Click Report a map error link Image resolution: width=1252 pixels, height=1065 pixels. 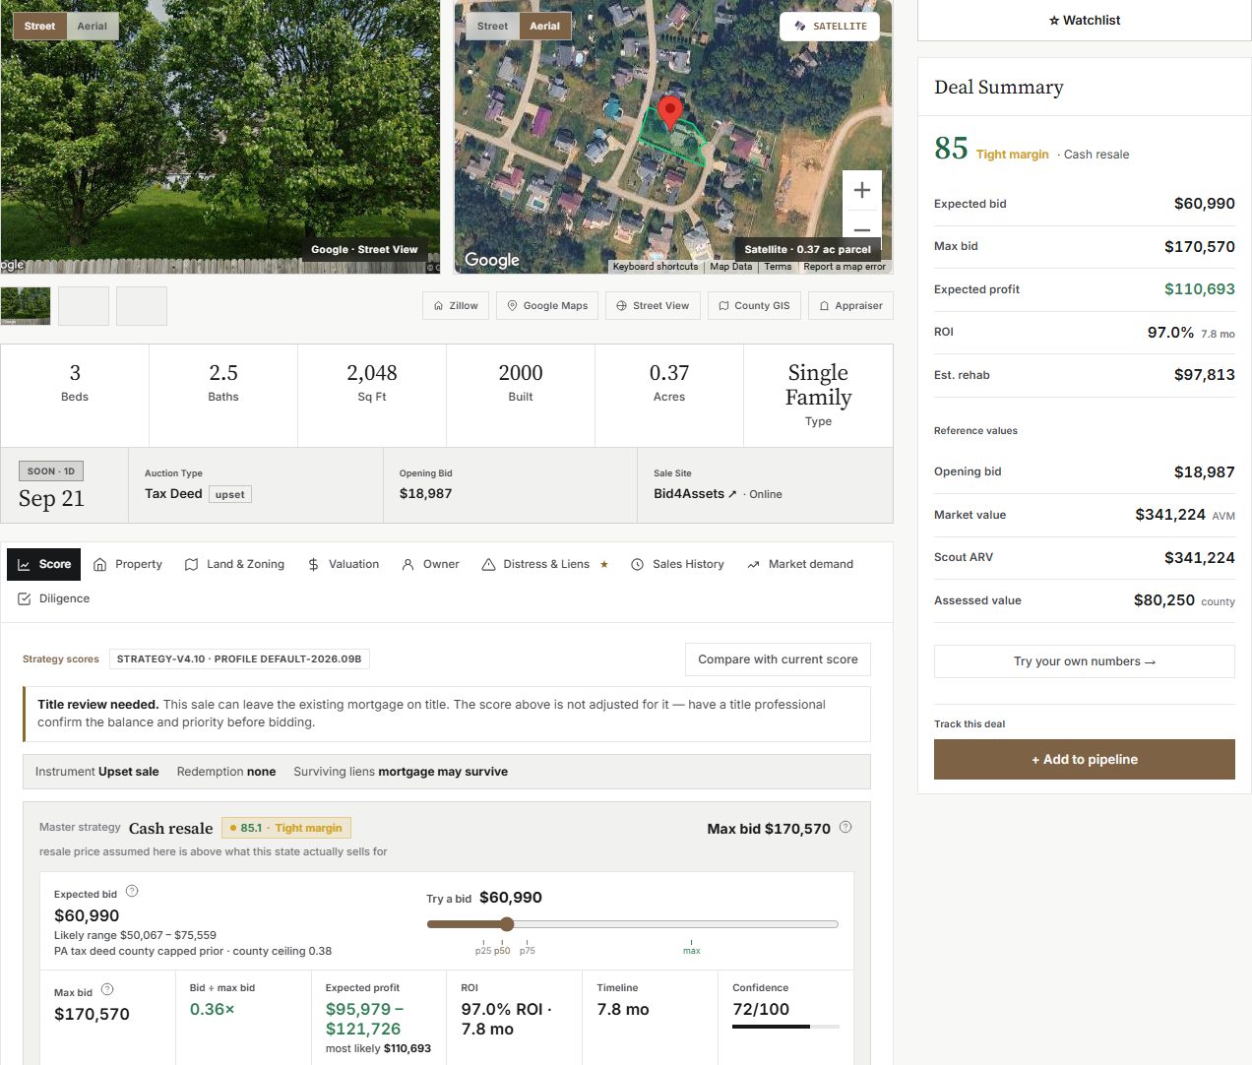pos(845,267)
